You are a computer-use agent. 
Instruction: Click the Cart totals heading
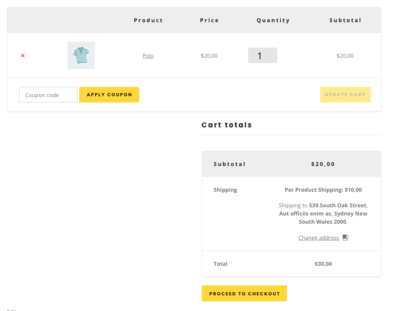click(227, 125)
